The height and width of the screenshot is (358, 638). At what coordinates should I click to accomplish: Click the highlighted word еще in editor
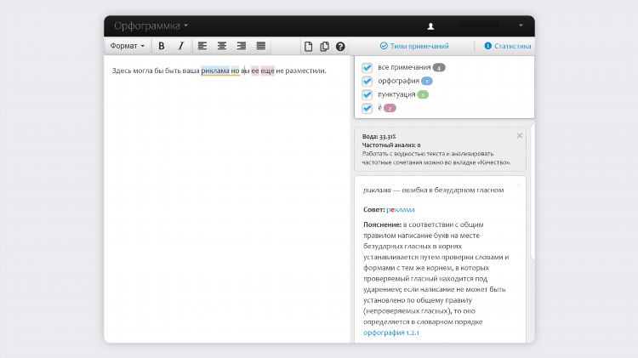268,71
